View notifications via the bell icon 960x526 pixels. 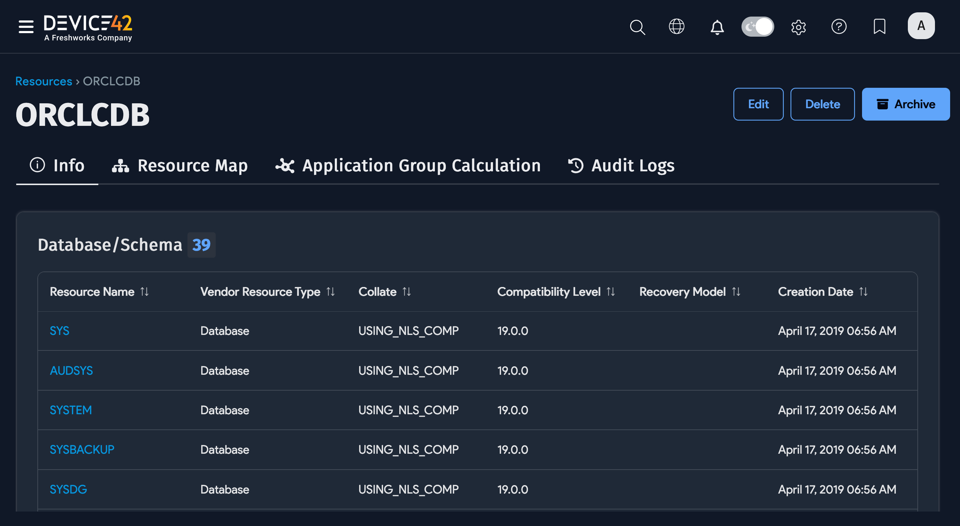tap(716, 26)
